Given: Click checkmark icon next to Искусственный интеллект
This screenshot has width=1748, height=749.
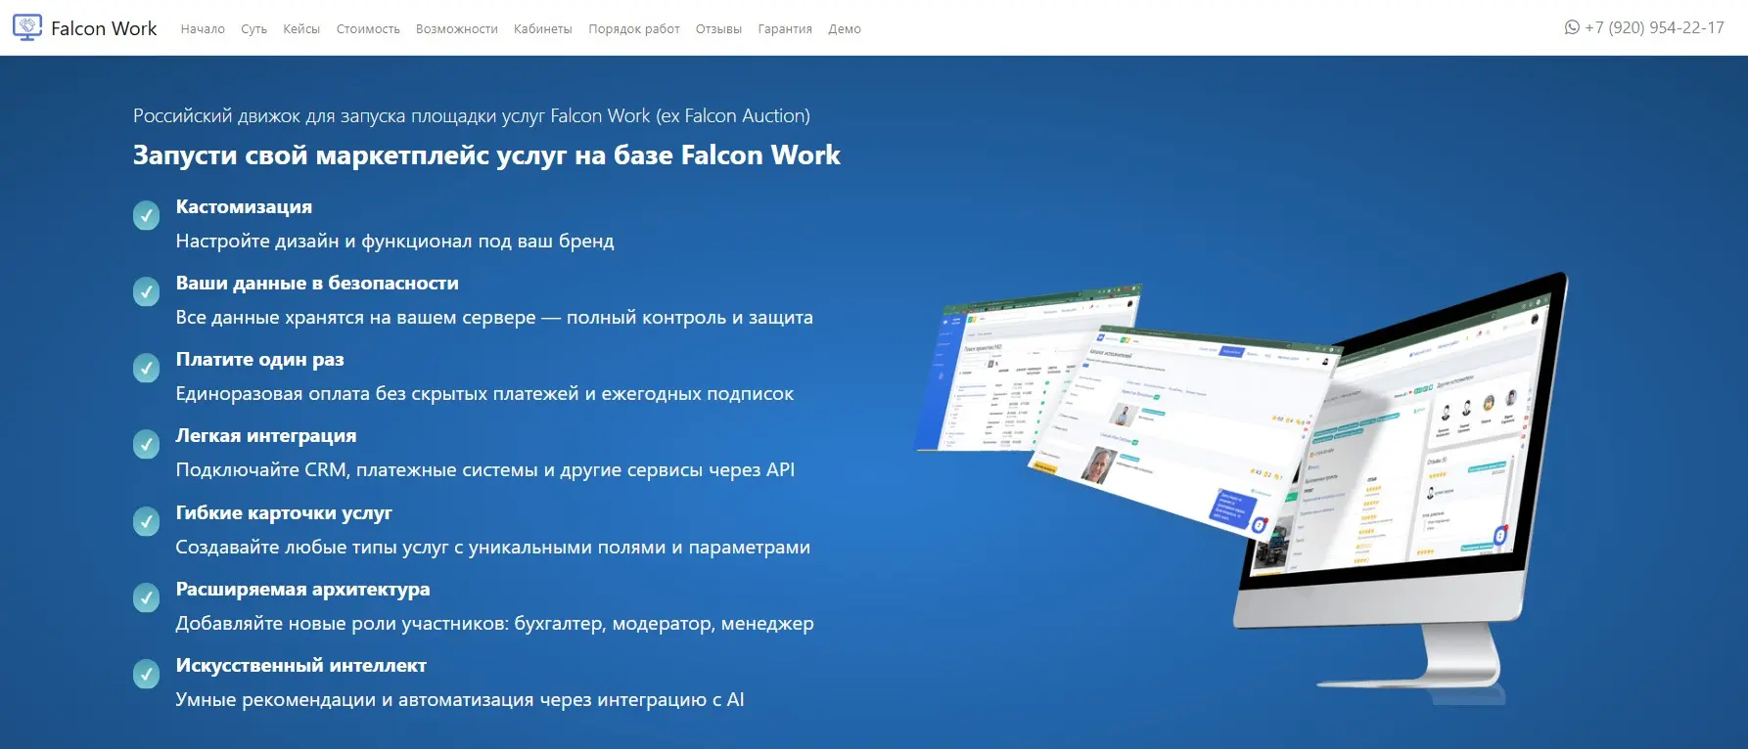Looking at the screenshot, I should [147, 674].
